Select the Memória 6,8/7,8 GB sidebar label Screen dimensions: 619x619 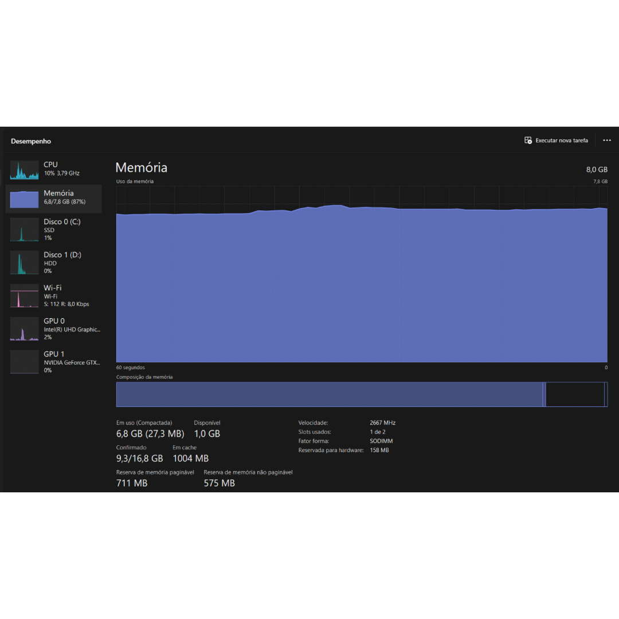tap(64, 198)
